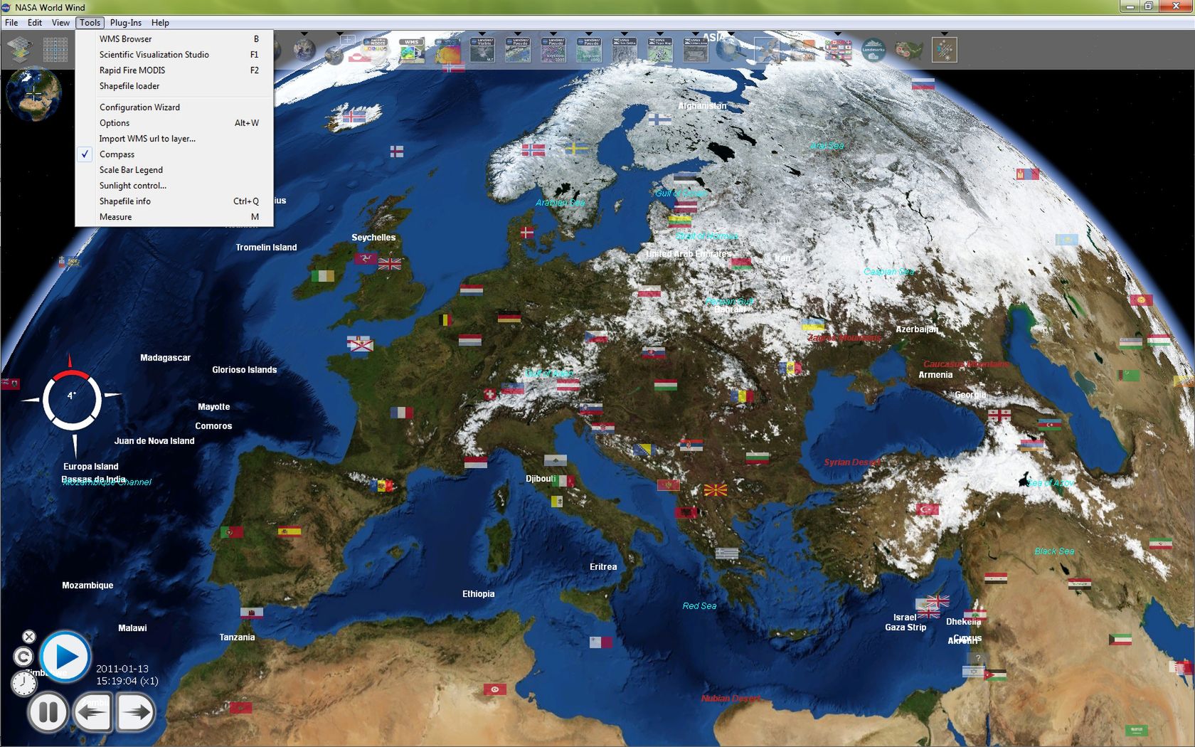
Task: Open the Layer Manager stack icon
Action: [x=20, y=50]
